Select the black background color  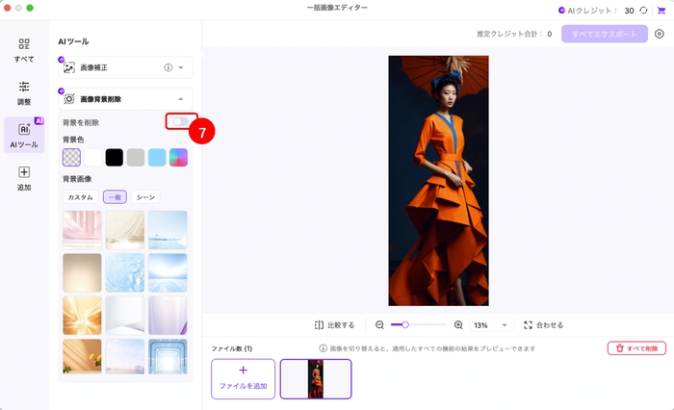[115, 157]
